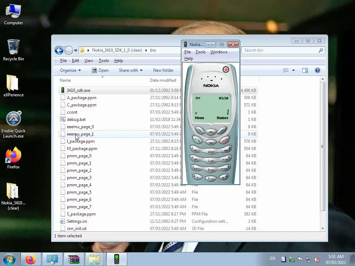The image size is (355, 266).
Task: Toggle the Explorer preview pane icon
Action: (305, 70)
